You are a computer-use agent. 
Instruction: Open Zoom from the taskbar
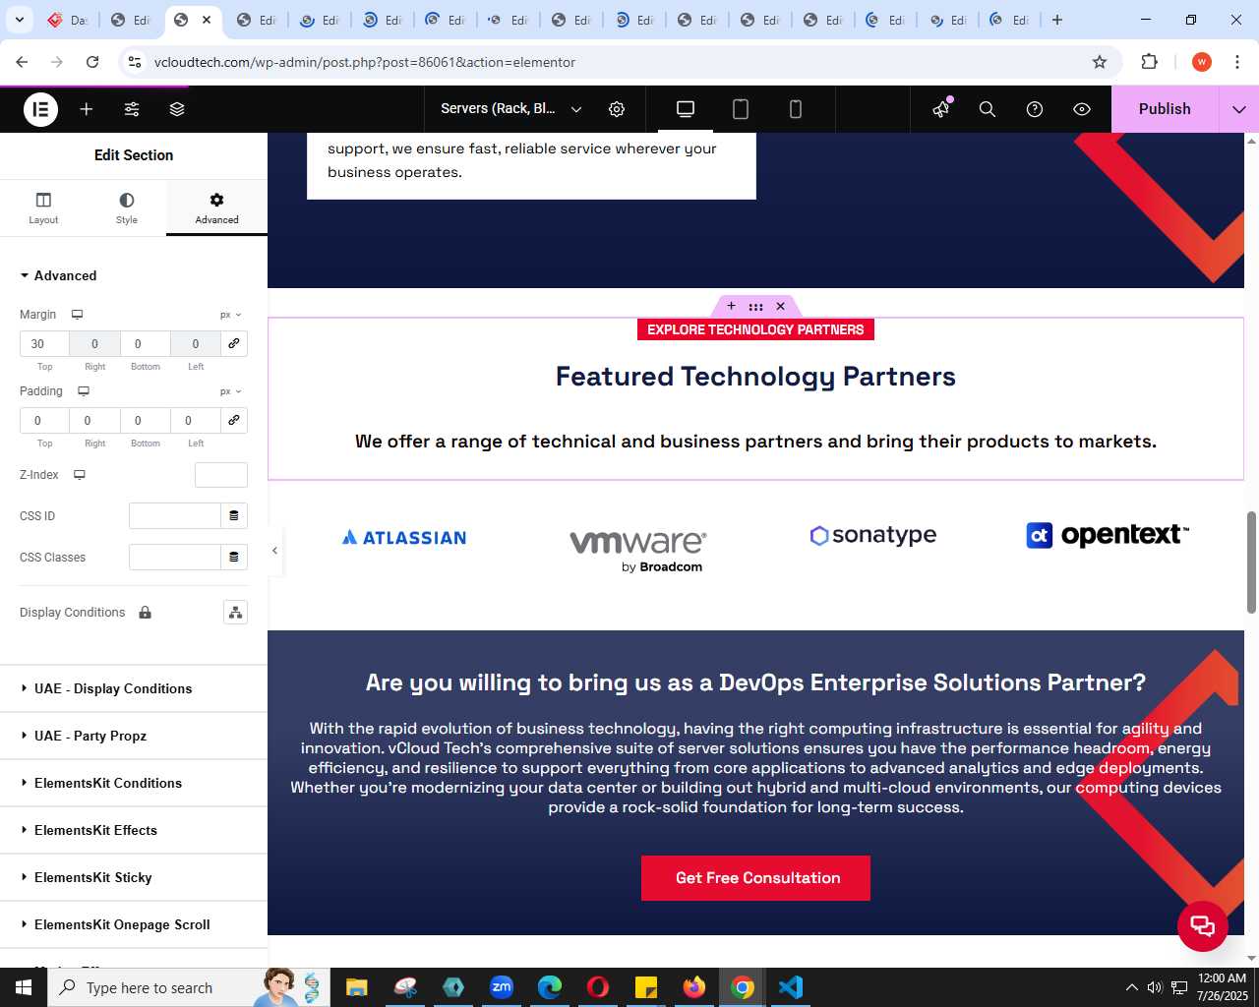coord(502,987)
